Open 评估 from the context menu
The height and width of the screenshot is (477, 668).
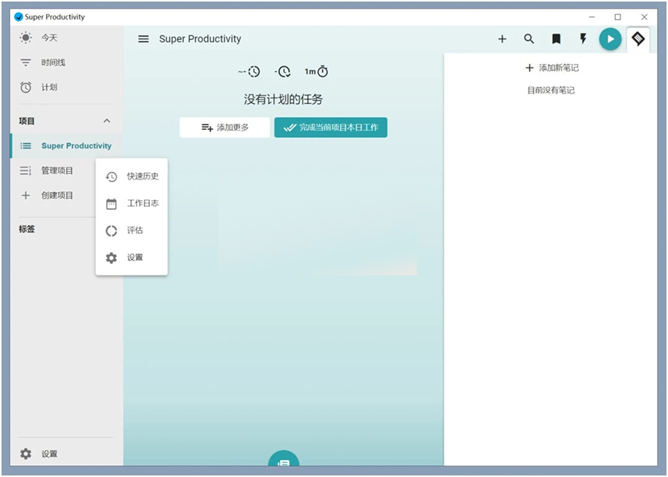point(132,231)
